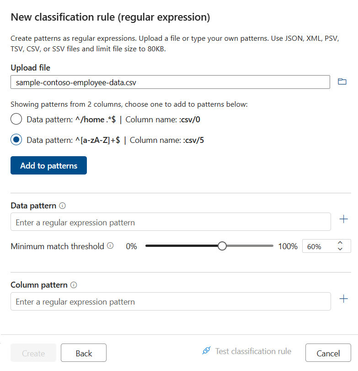Click Test classification rule link
The width and height of the screenshot is (358, 371).
(x=253, y=351)
